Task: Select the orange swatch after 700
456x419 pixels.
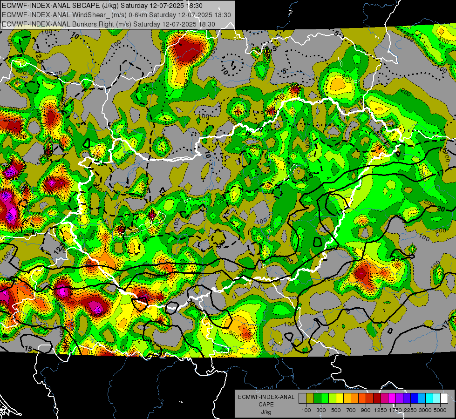Action: [355, 398]
